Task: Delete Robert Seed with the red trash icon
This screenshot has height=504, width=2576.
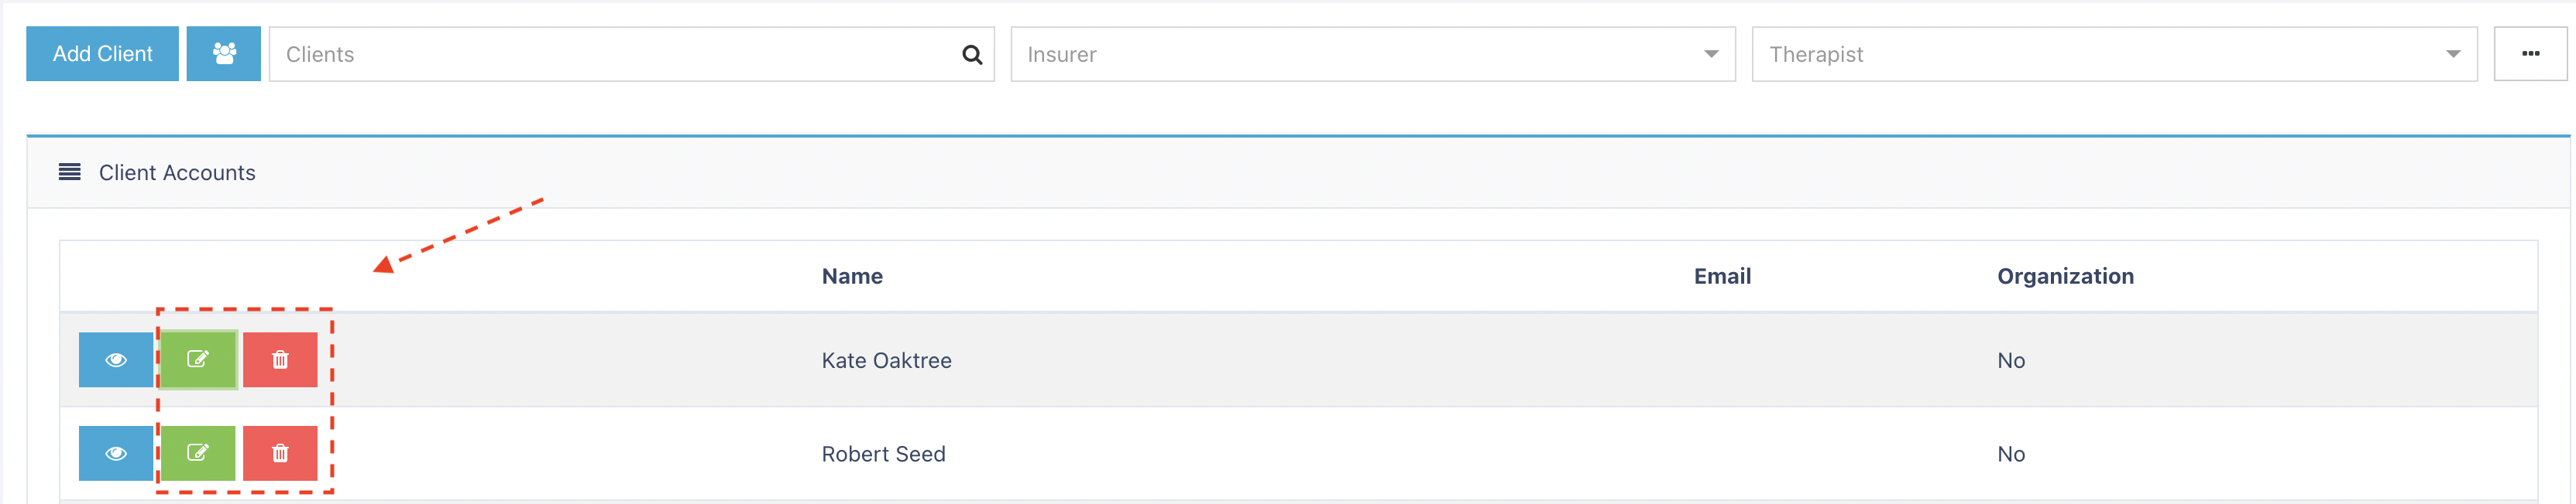Action: [280, 453]
